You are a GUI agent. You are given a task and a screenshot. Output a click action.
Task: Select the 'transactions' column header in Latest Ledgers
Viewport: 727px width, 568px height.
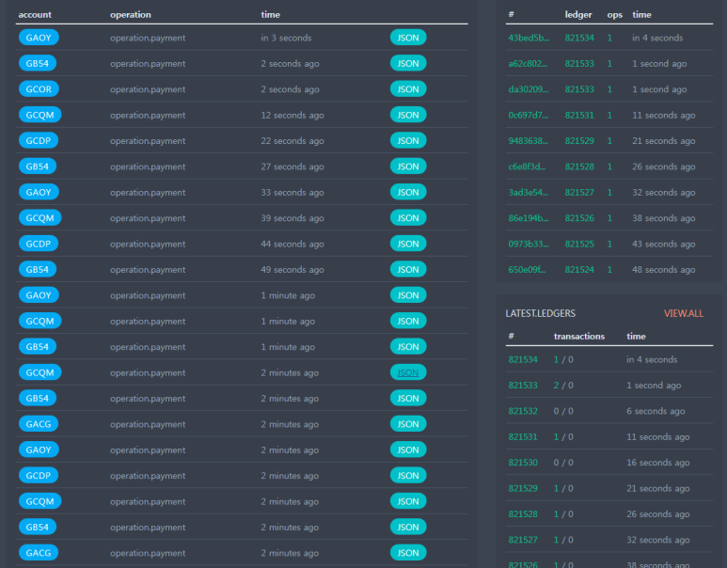pos(579,336)
